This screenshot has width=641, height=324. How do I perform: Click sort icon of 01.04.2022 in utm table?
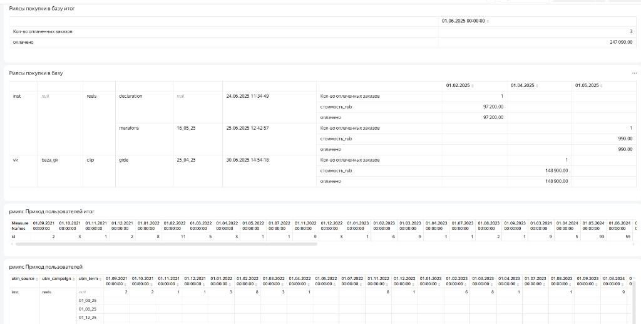308,284
